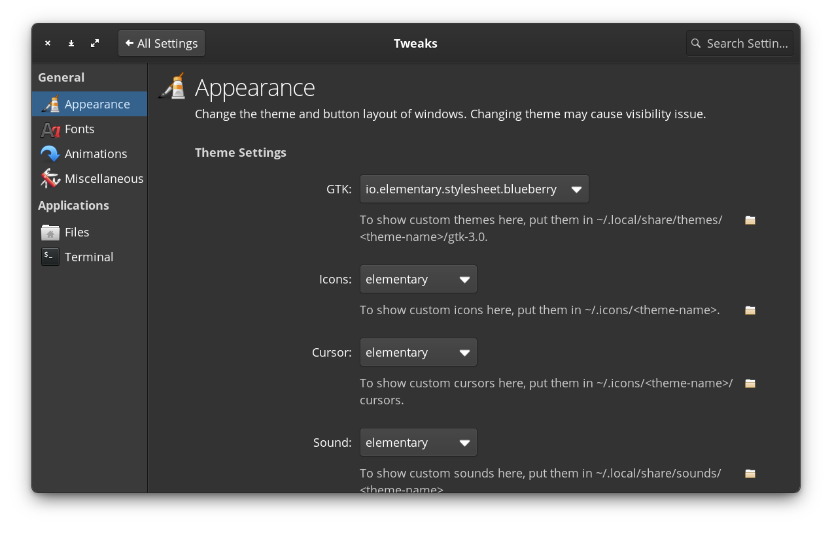
Task: Maximize the Tweaks window
Action: [95, 44]
